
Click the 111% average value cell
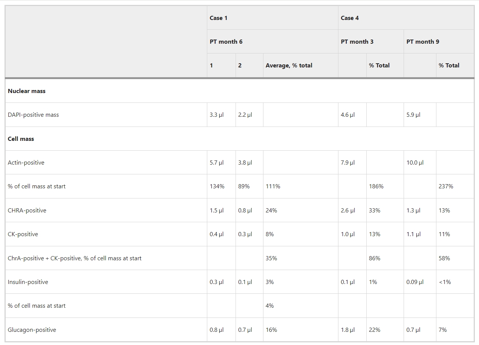click(x=273, y=186)
